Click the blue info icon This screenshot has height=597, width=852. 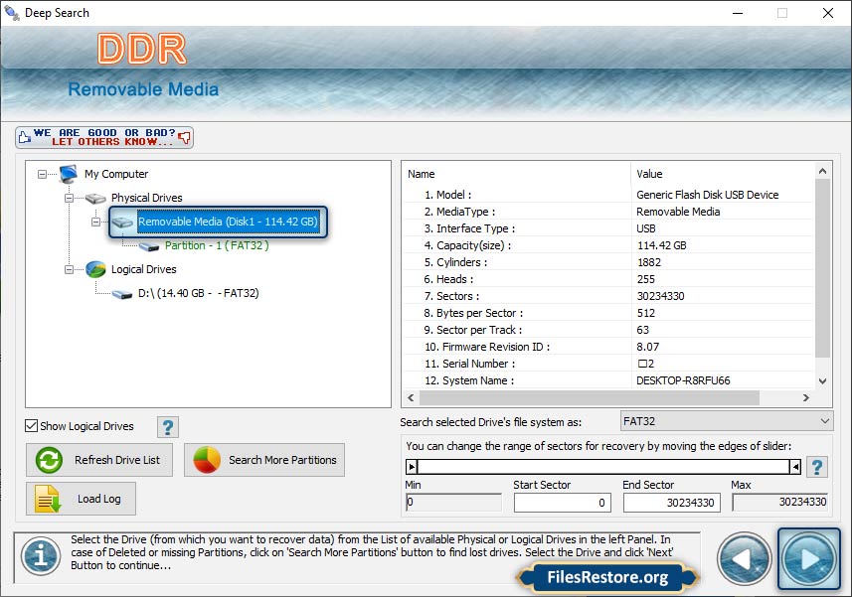(x=41, y=556)
